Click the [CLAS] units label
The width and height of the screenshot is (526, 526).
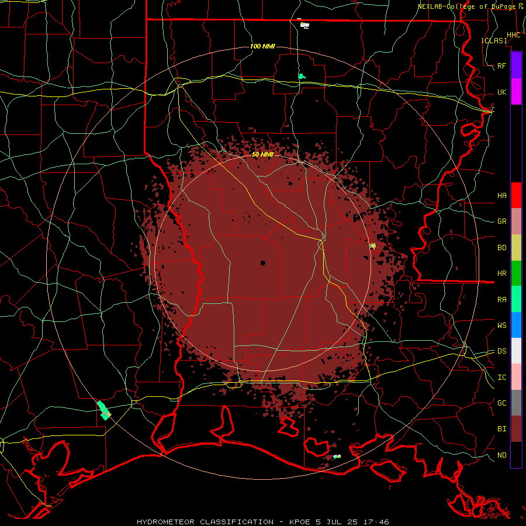tap(494, 40)
